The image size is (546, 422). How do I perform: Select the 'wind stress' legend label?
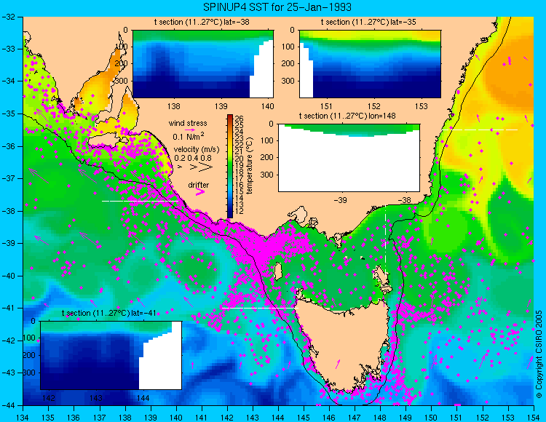(x=188, y=123)
